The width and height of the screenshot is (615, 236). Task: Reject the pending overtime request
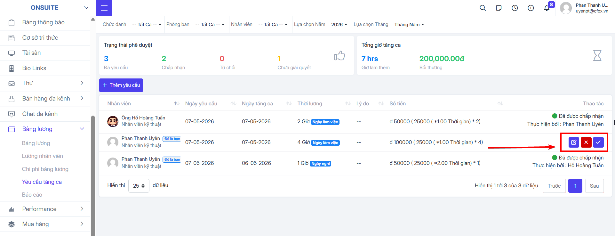(586, 142)
